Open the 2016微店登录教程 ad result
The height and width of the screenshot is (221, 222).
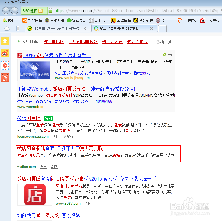58,55
